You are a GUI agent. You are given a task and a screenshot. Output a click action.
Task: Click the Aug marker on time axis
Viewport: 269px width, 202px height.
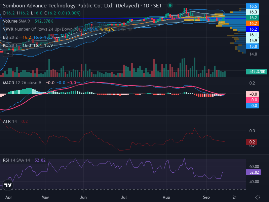(166, 197)
